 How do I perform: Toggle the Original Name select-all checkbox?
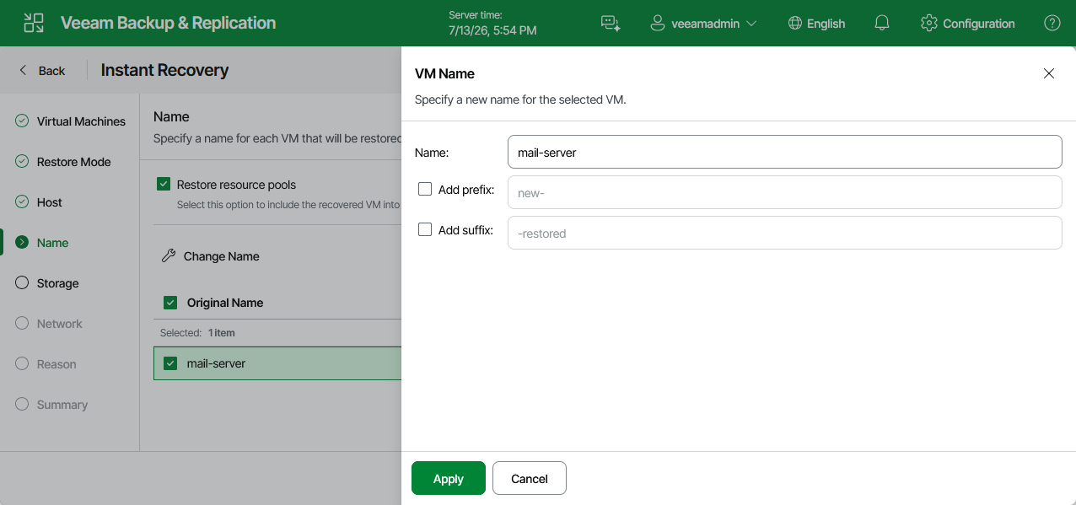[x=170, y=303]
